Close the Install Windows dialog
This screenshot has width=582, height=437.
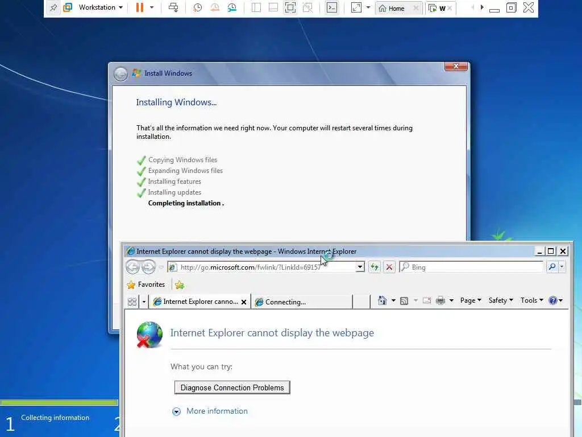click(x=456, y=66)
